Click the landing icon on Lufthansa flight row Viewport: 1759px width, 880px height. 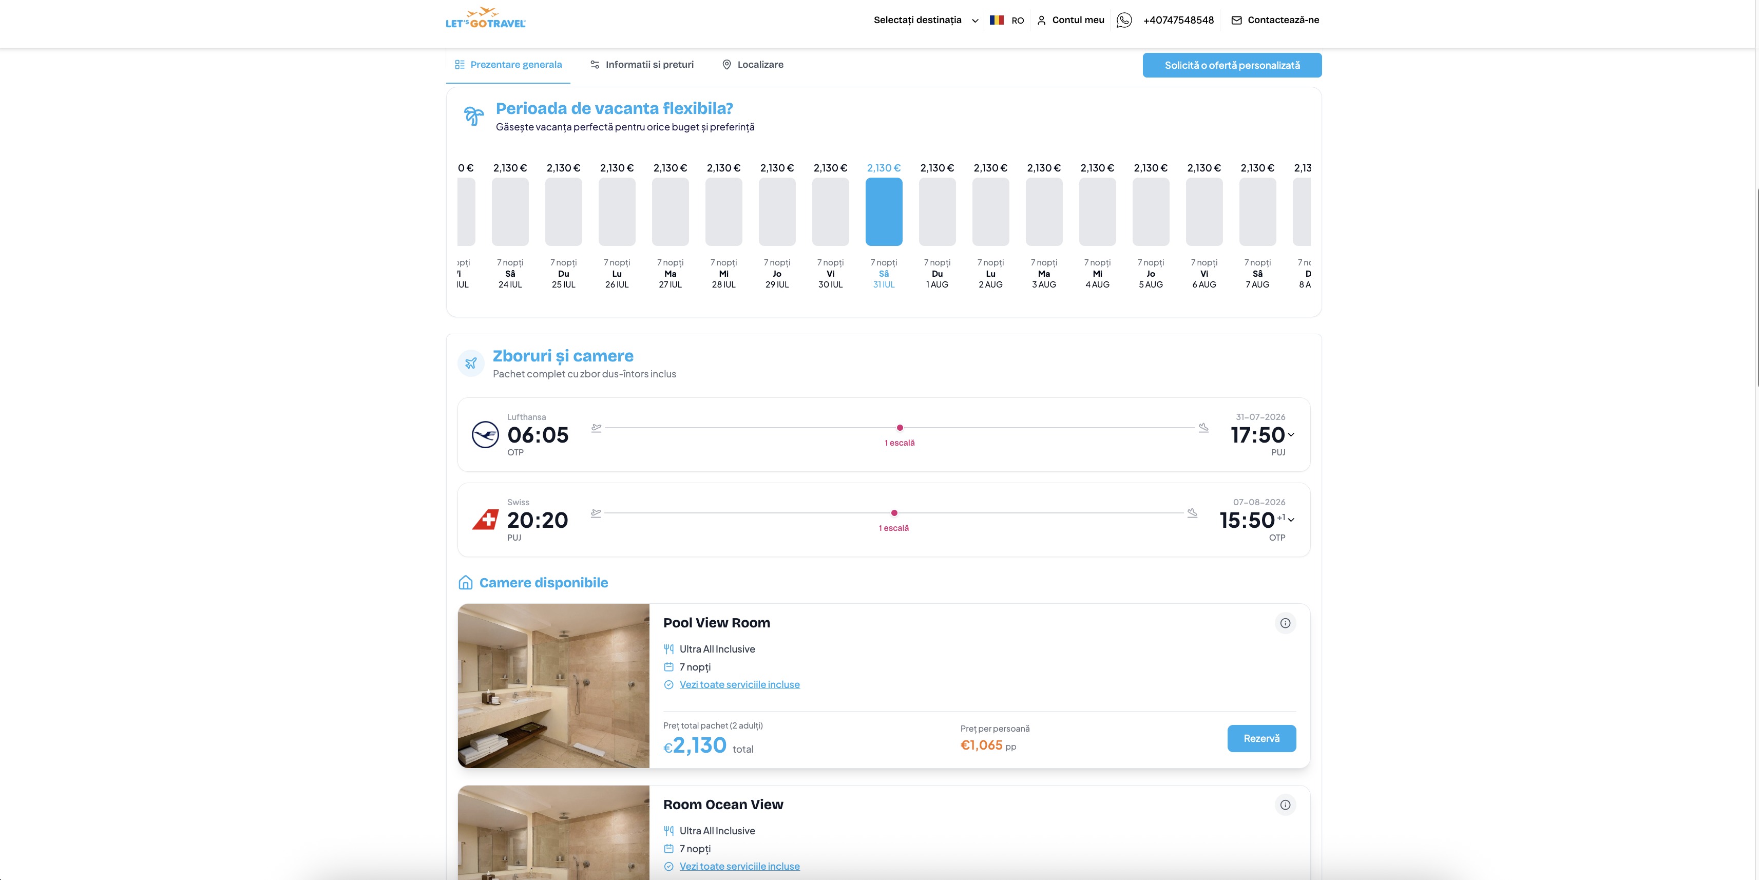(x=1203, y=428)
